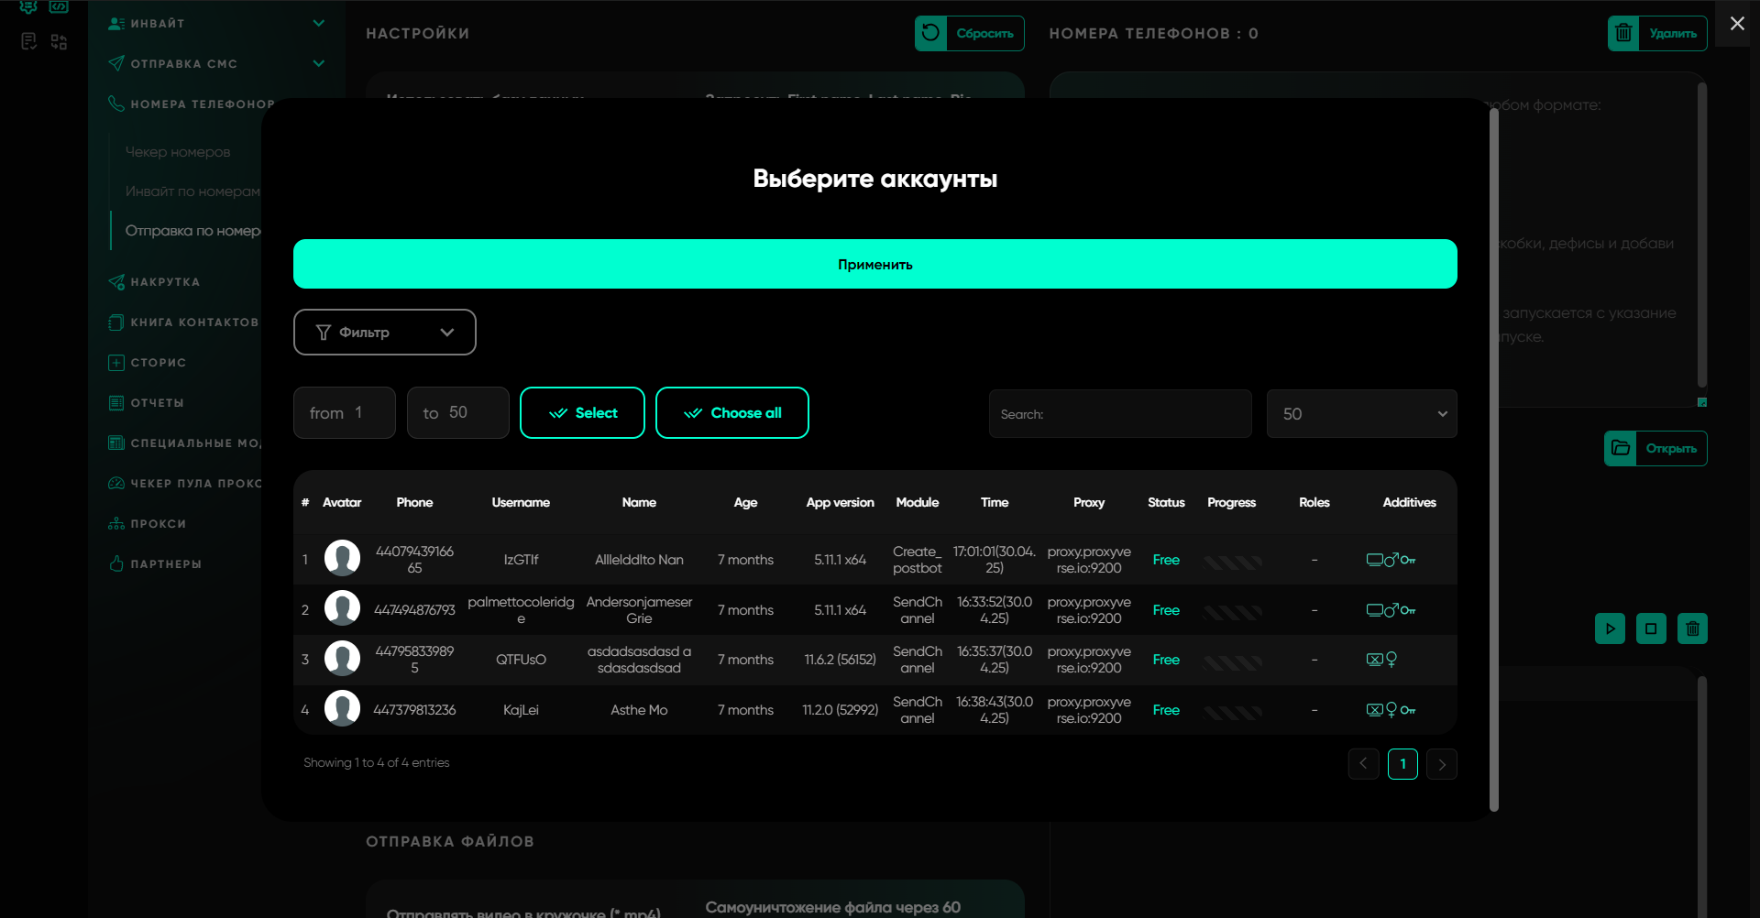The image size is (1760, 918).
Task: Click the crossed monitor icon in row 4
Action: (1374, 710)
